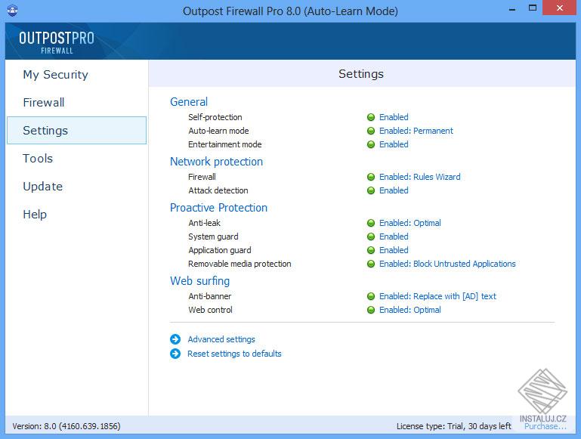Screen dimensions: 581x439
Task: Click Version 8.0 text in status bar
Action: [x=66, y=426]
